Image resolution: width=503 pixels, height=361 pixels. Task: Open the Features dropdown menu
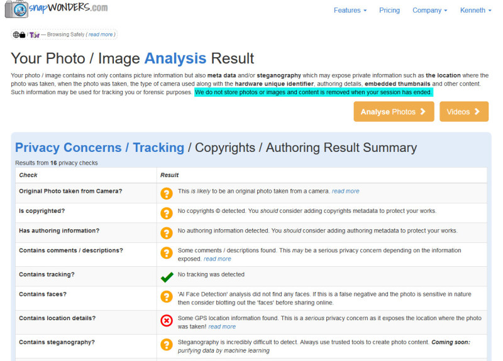(350, 10)
